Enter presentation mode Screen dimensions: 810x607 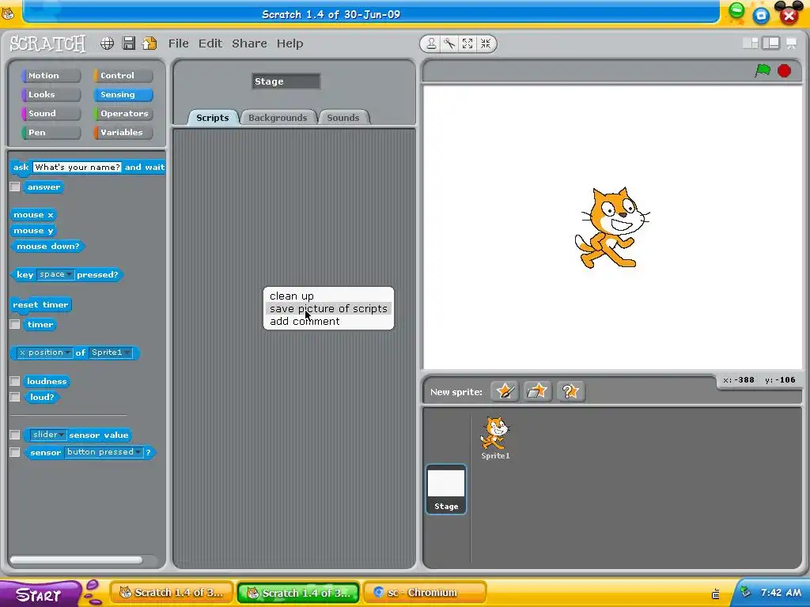[791, 44]
